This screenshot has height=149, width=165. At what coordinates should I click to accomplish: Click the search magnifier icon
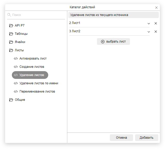coord(9,15)
